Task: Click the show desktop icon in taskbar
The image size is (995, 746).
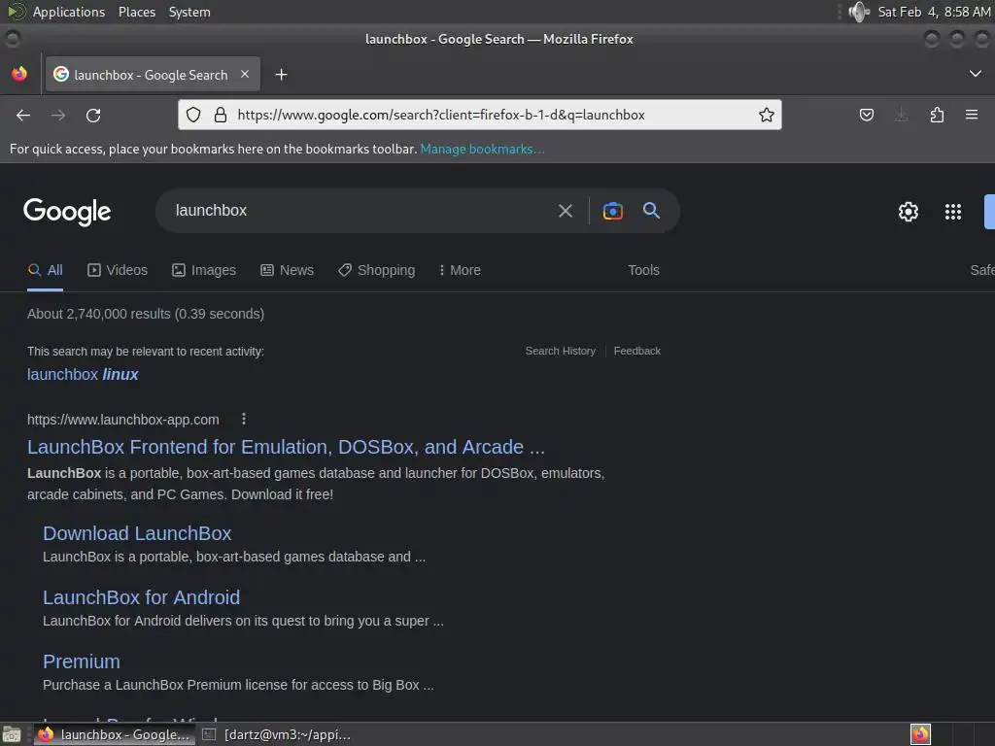Action: [12, 734]
